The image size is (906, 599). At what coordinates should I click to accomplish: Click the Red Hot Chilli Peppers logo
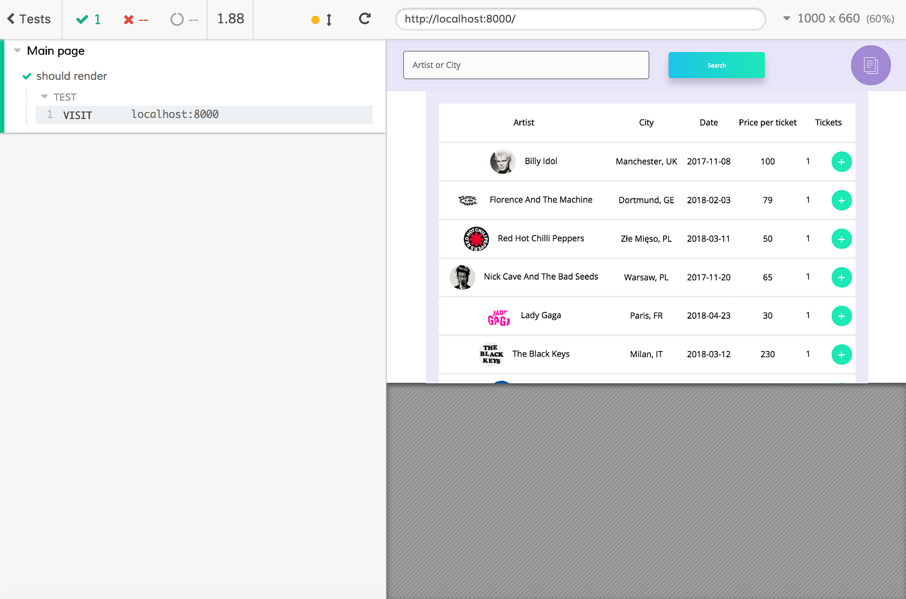click(476, 239)
